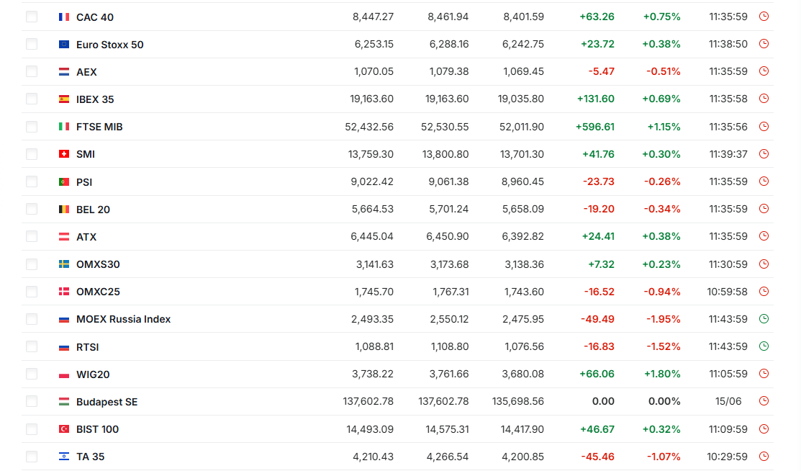Open the BEL 20 index page
This screenshot has height=471, width=801.
click(93, 210)
